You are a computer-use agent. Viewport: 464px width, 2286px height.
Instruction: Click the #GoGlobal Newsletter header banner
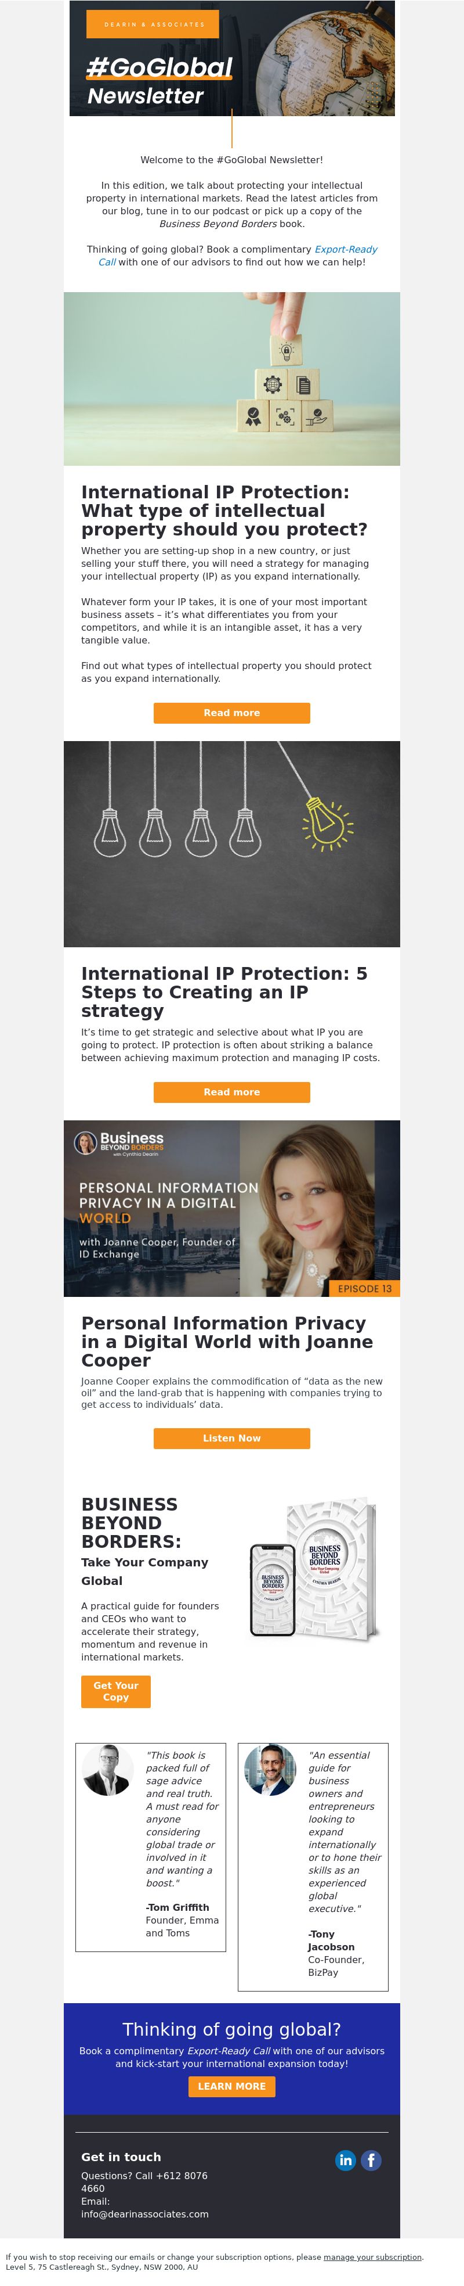tap(232, 59)
